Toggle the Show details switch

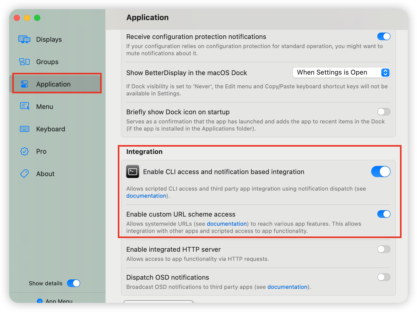point(74,283)
